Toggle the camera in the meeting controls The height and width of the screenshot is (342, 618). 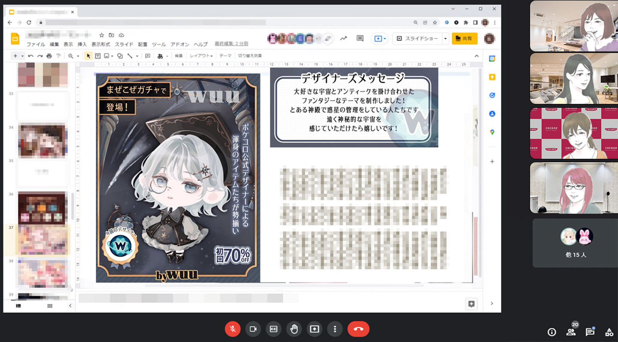tap(253, 329)
